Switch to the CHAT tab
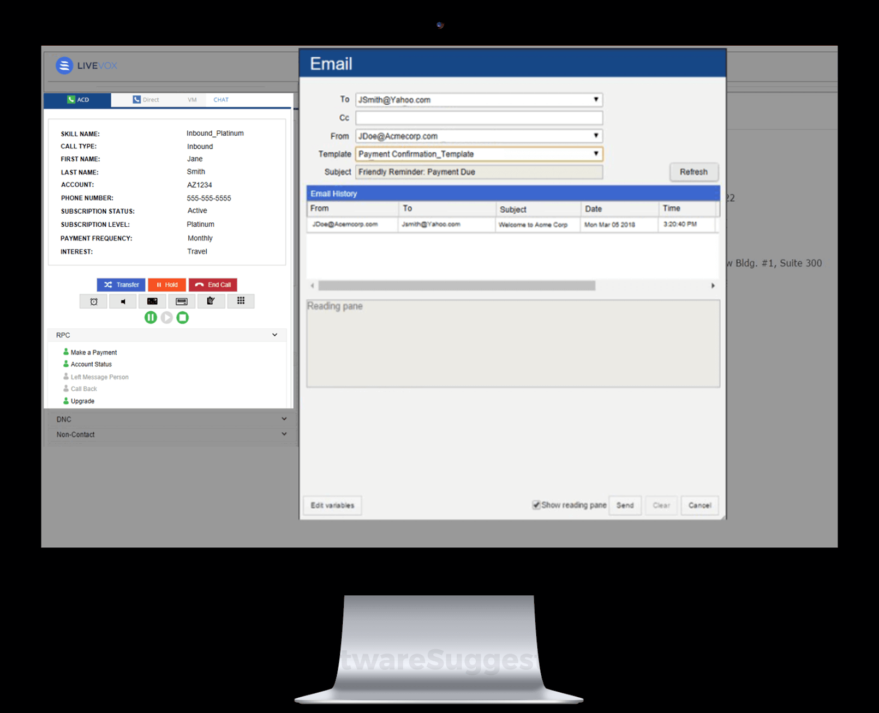This screenshot has height=713, width=879. click(x=220, y=100)
